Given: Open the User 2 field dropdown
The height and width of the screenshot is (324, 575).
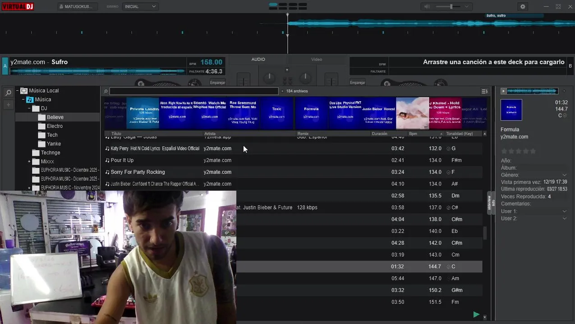Looking at the screenshot, I should pos(564,218).
